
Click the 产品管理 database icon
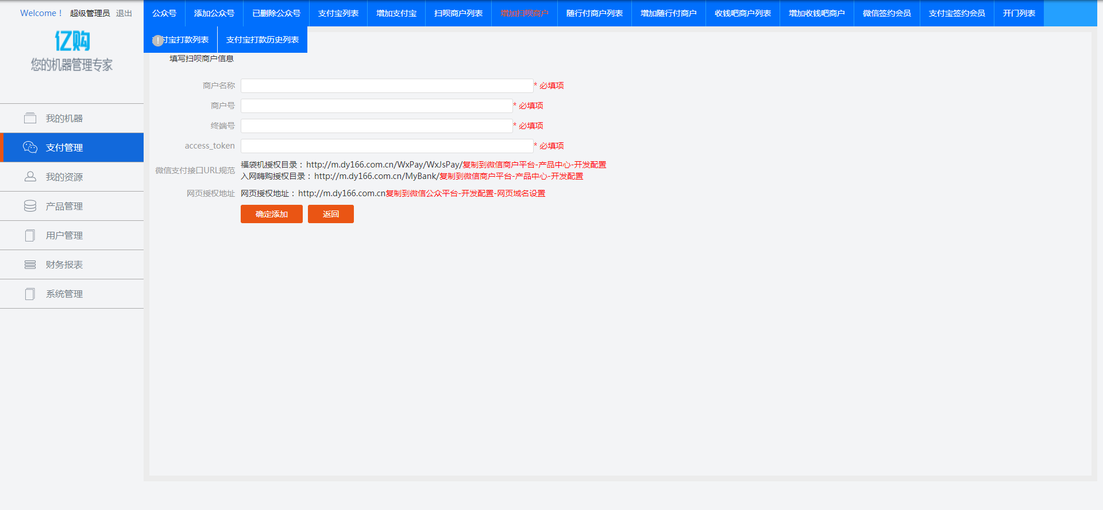tap(30, 206)
